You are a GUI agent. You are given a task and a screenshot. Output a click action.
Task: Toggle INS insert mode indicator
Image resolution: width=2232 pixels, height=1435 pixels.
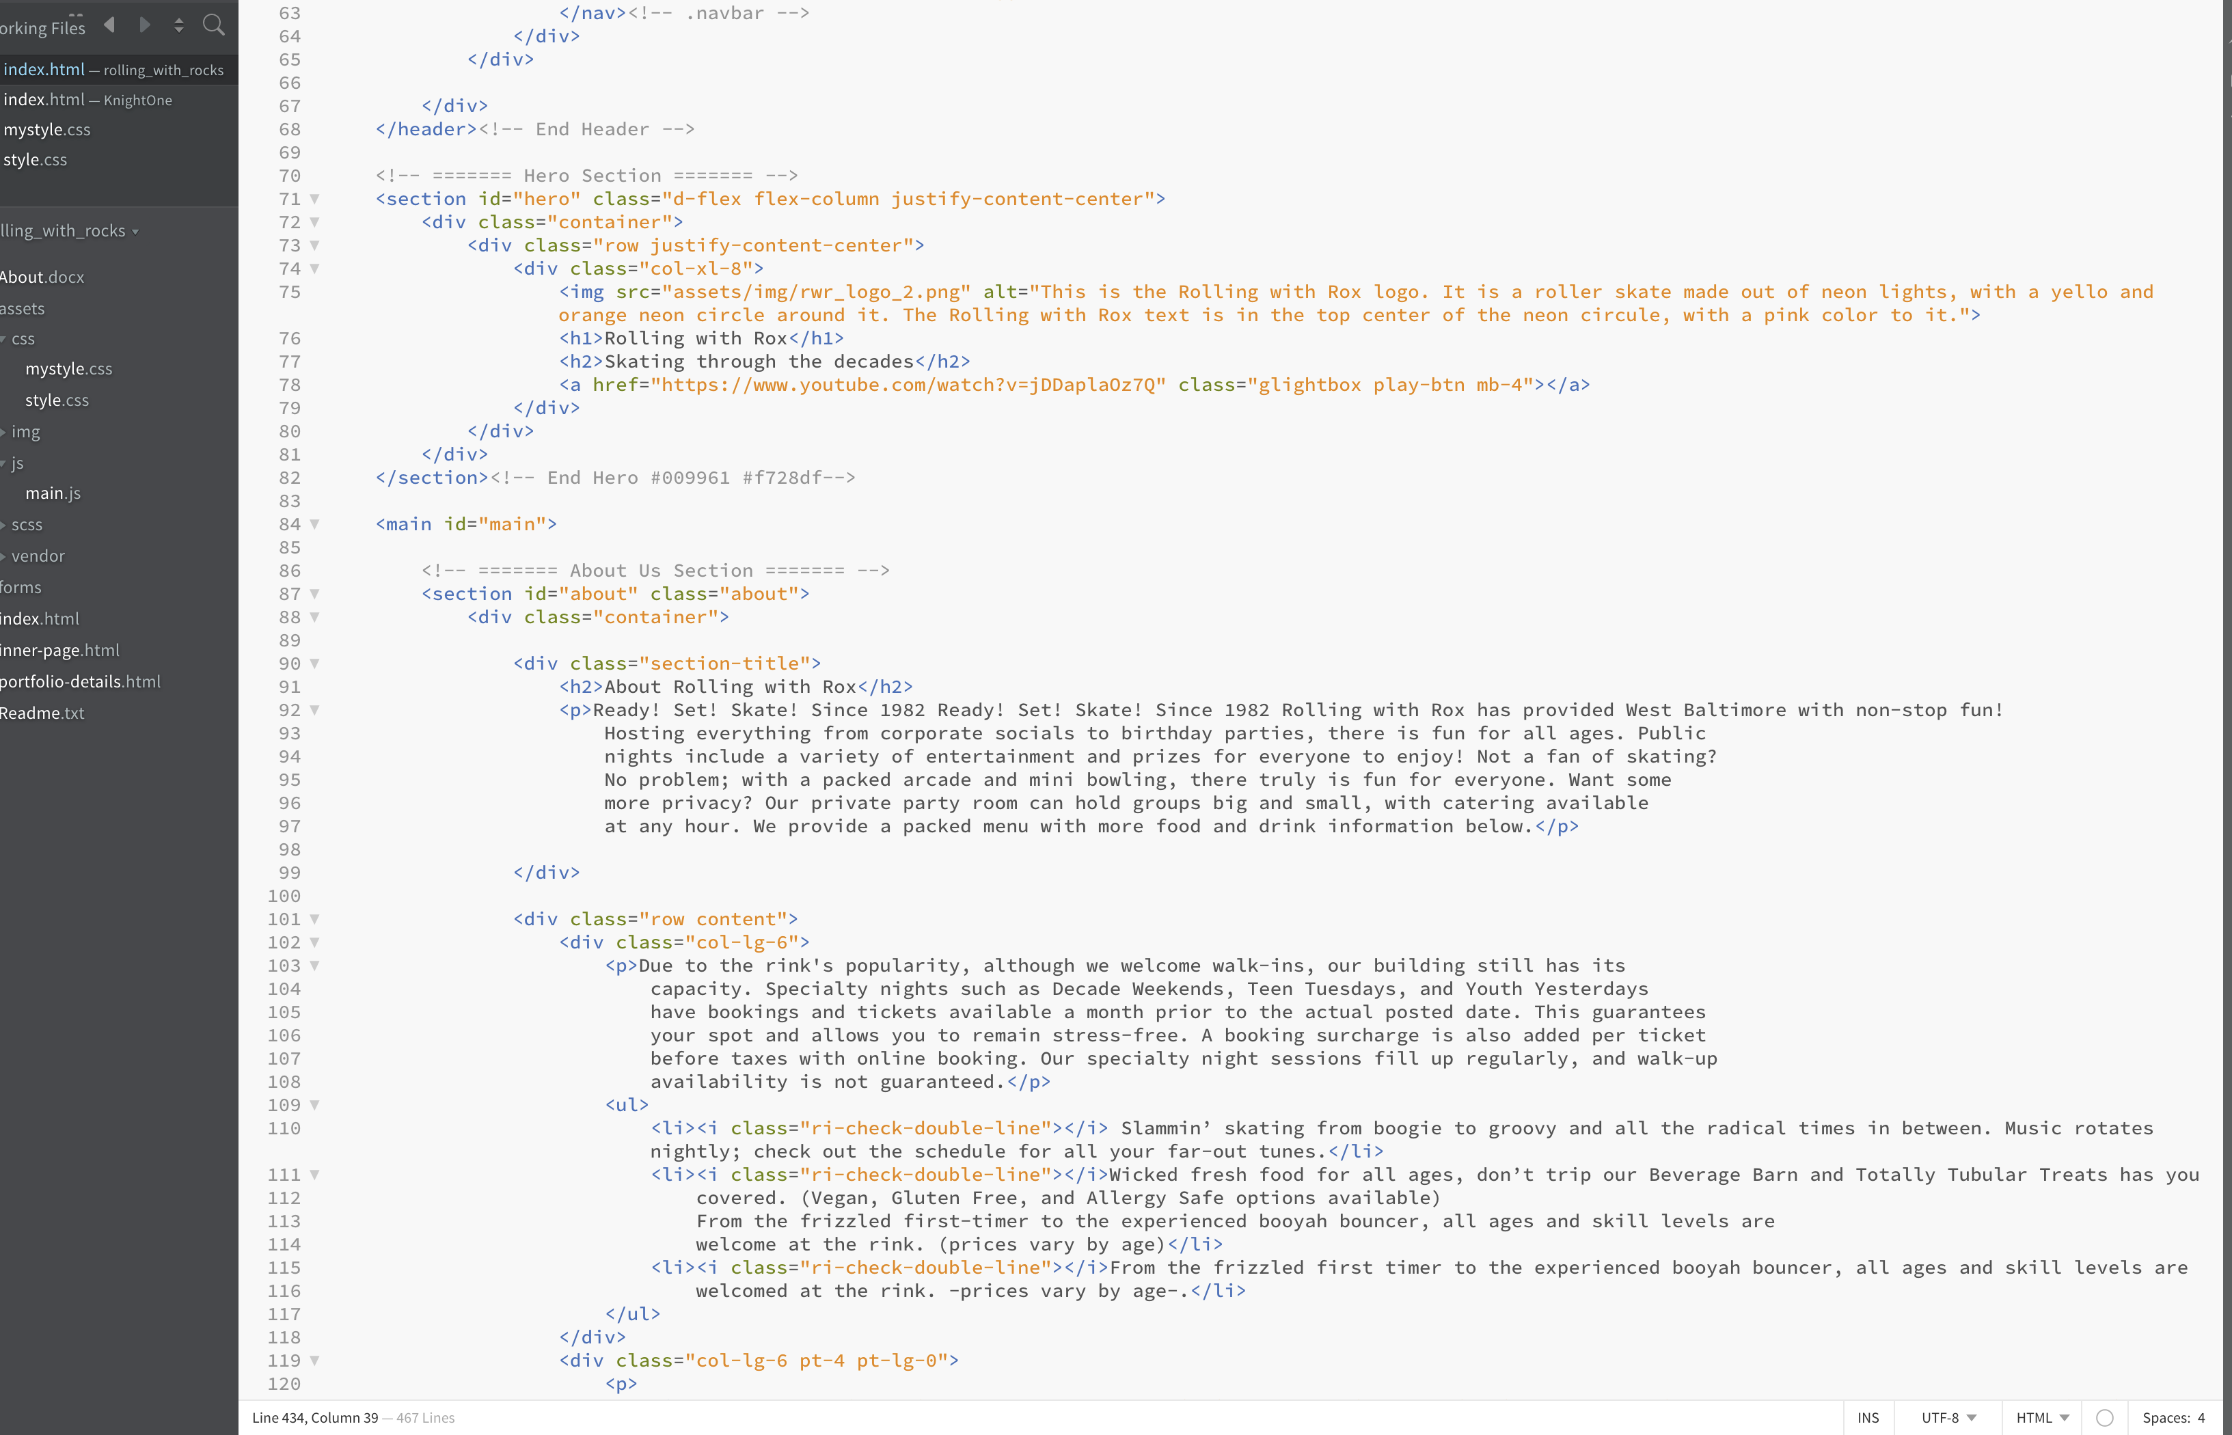(1868, 1417)
